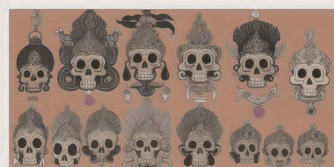
Task: Click the pink gem beneath the winged skull
Action: pos(258,112)
